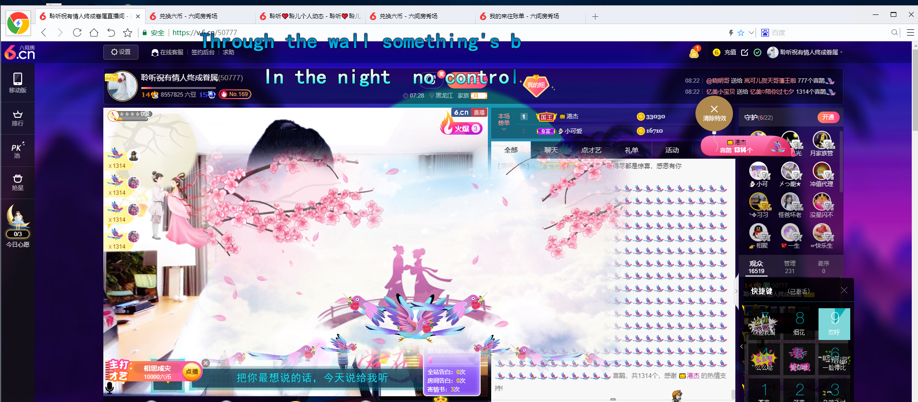Viewport: 918px width, 402px height.
Task: Click the browser undo-close-tab icon
Action: point(111,33)
